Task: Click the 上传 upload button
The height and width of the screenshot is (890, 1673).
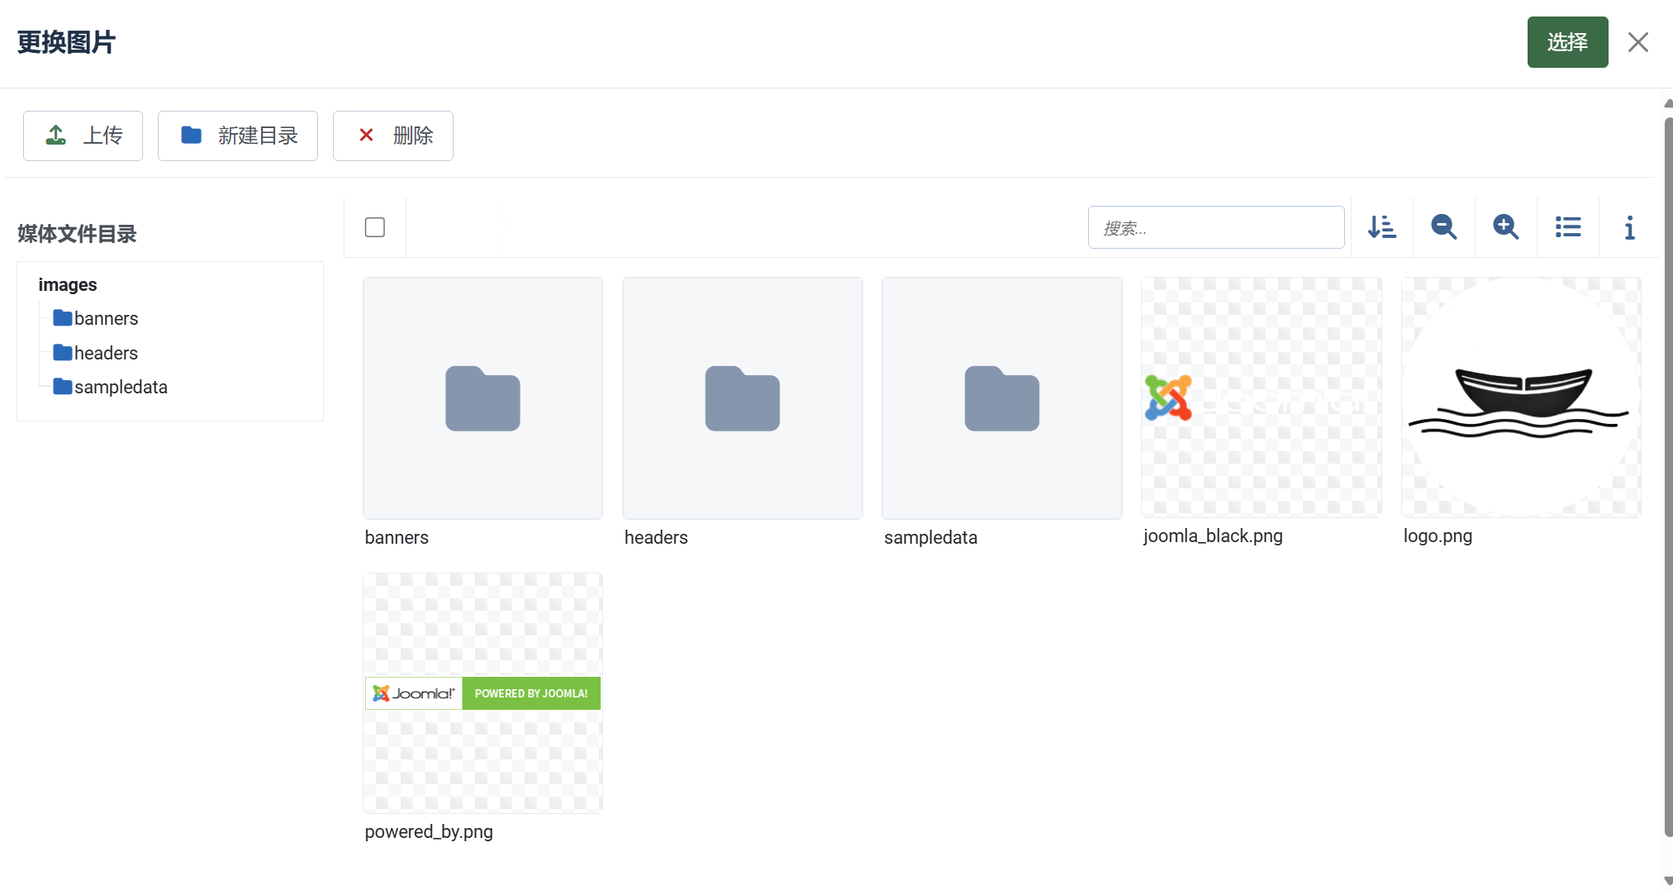Action: click(x=83, y=136)
